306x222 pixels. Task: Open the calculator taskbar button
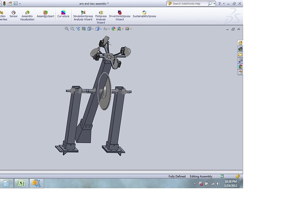(7, 183)
